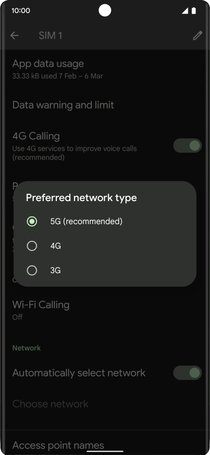Tap the 3G option label

(x=55, y=270)
